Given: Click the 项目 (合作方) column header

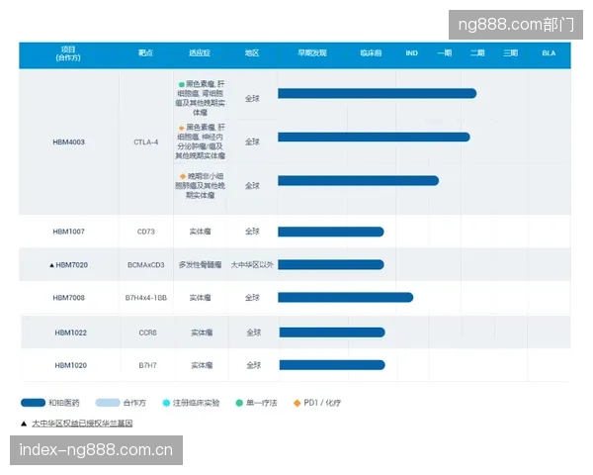Looking at the screenshot, I should 68,53.
